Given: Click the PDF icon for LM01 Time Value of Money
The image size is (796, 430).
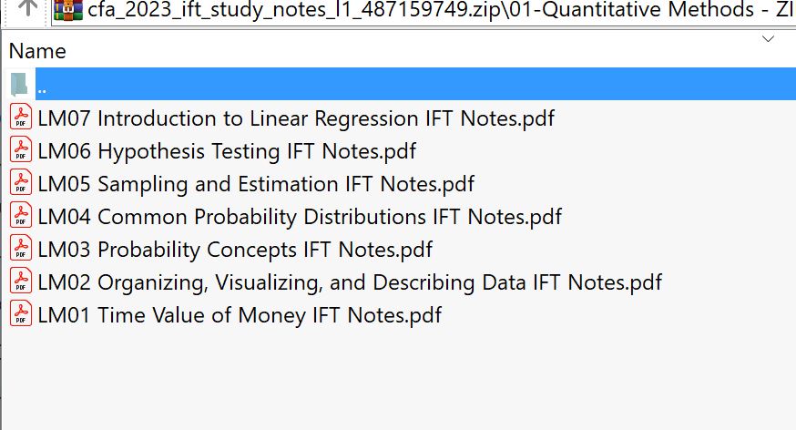Looking at the screenshot, I should click(x=20, y=314).
